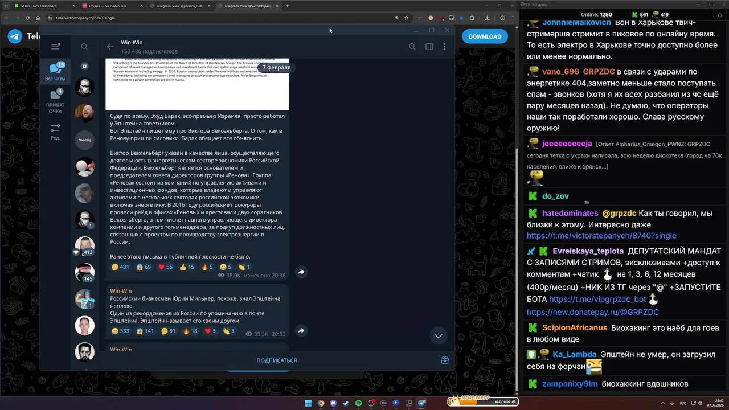
Task: Open Discord from the taskbar
Action: coord(333,403)
